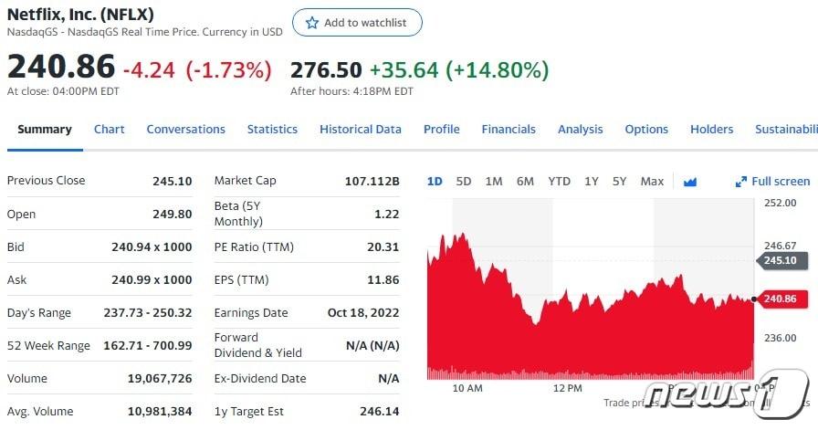This screenshot has height=430, width=818.
Task: Open the Financials tab
Action: (509, 130)
